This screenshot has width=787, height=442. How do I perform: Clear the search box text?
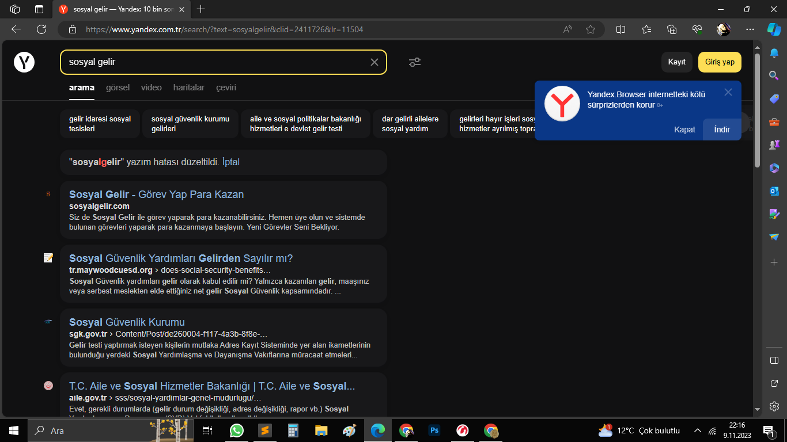pyautogui.click(x=374, y=62)
